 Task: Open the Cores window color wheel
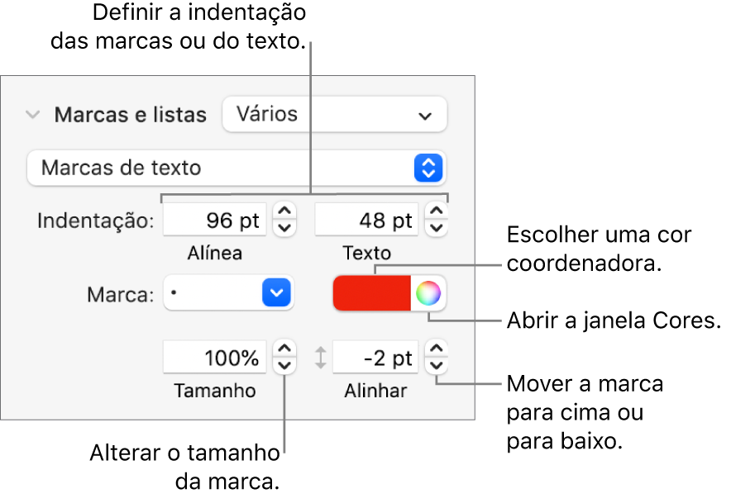[x=428, y=292]
